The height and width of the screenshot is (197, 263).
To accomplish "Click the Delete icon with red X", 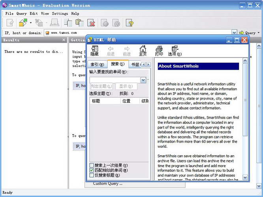I will tap(91, 23).
